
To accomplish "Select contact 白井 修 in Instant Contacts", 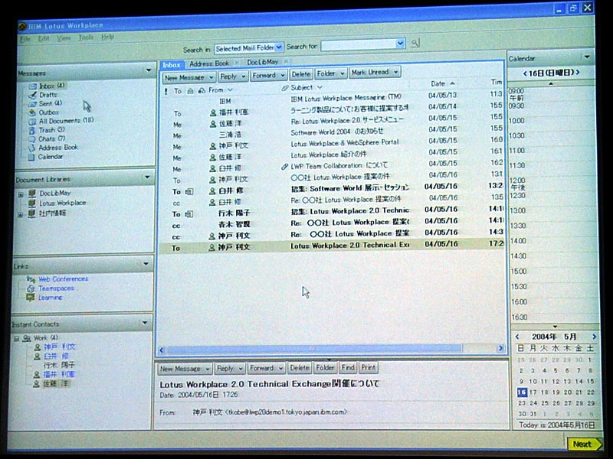I will click(56, 356).
